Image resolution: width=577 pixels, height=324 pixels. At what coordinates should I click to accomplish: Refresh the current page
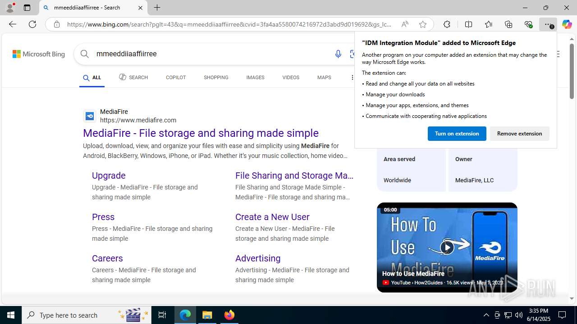coord(32,24)
